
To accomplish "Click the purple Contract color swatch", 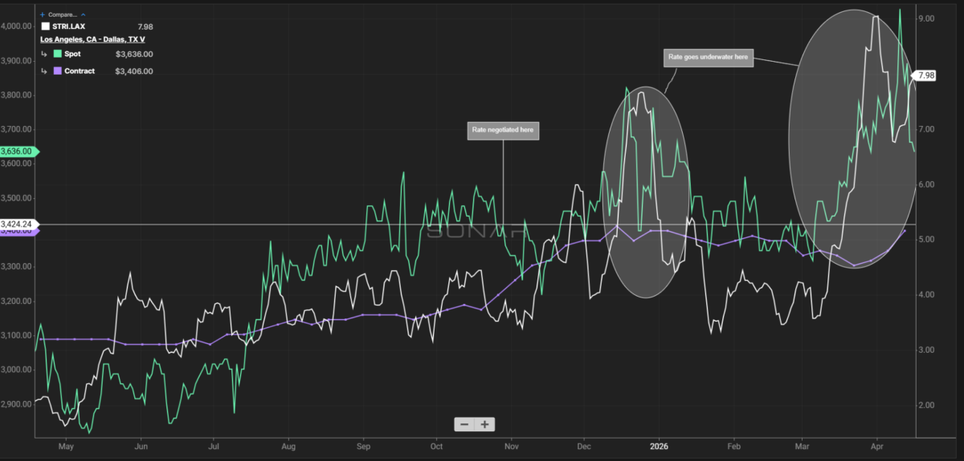I will [x=58, y=71].
